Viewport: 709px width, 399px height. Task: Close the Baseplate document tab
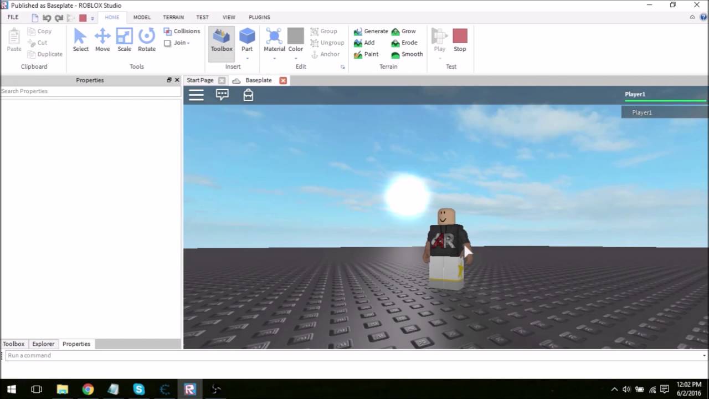pyautogui.click(x=283, y=80)
